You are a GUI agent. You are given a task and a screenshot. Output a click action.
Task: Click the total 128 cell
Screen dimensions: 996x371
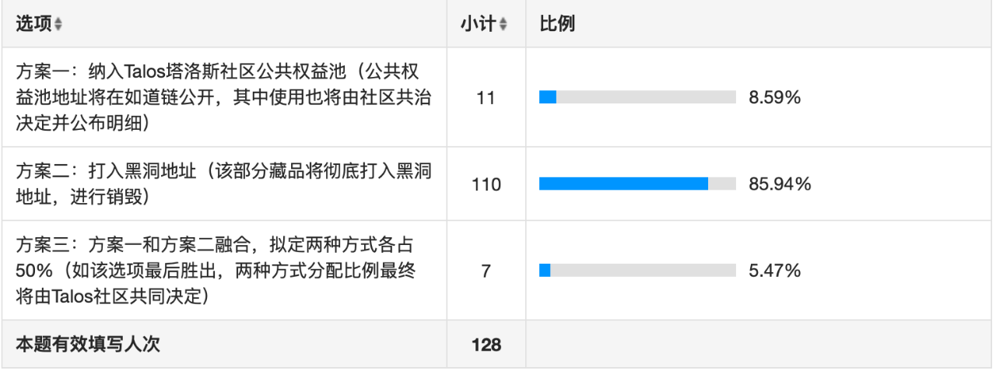pyautogui.click(x=486, y=345)
